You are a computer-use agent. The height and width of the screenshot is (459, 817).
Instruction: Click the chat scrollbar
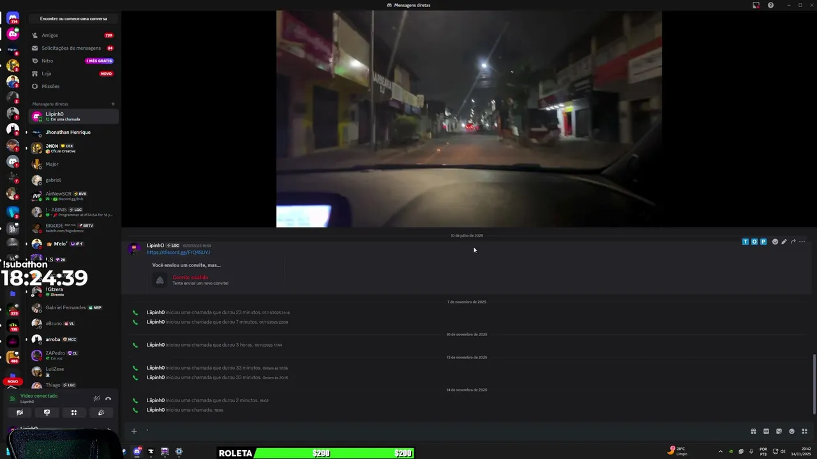(x=814, y=384)
